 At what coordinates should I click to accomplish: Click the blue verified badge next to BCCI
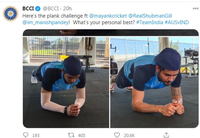point(38,9)
